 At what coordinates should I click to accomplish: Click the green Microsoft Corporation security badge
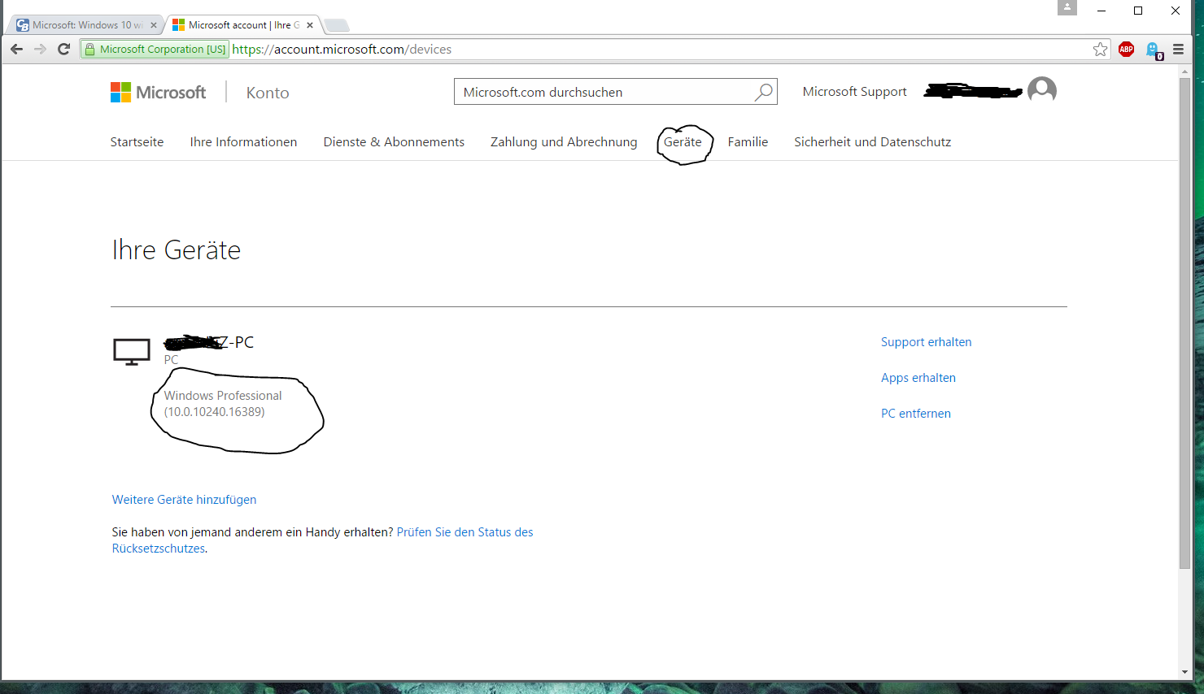coord(155,50)
